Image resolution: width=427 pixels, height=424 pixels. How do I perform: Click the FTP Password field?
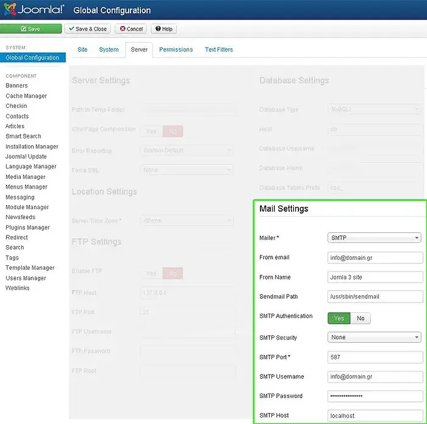[x=188, y=351]
